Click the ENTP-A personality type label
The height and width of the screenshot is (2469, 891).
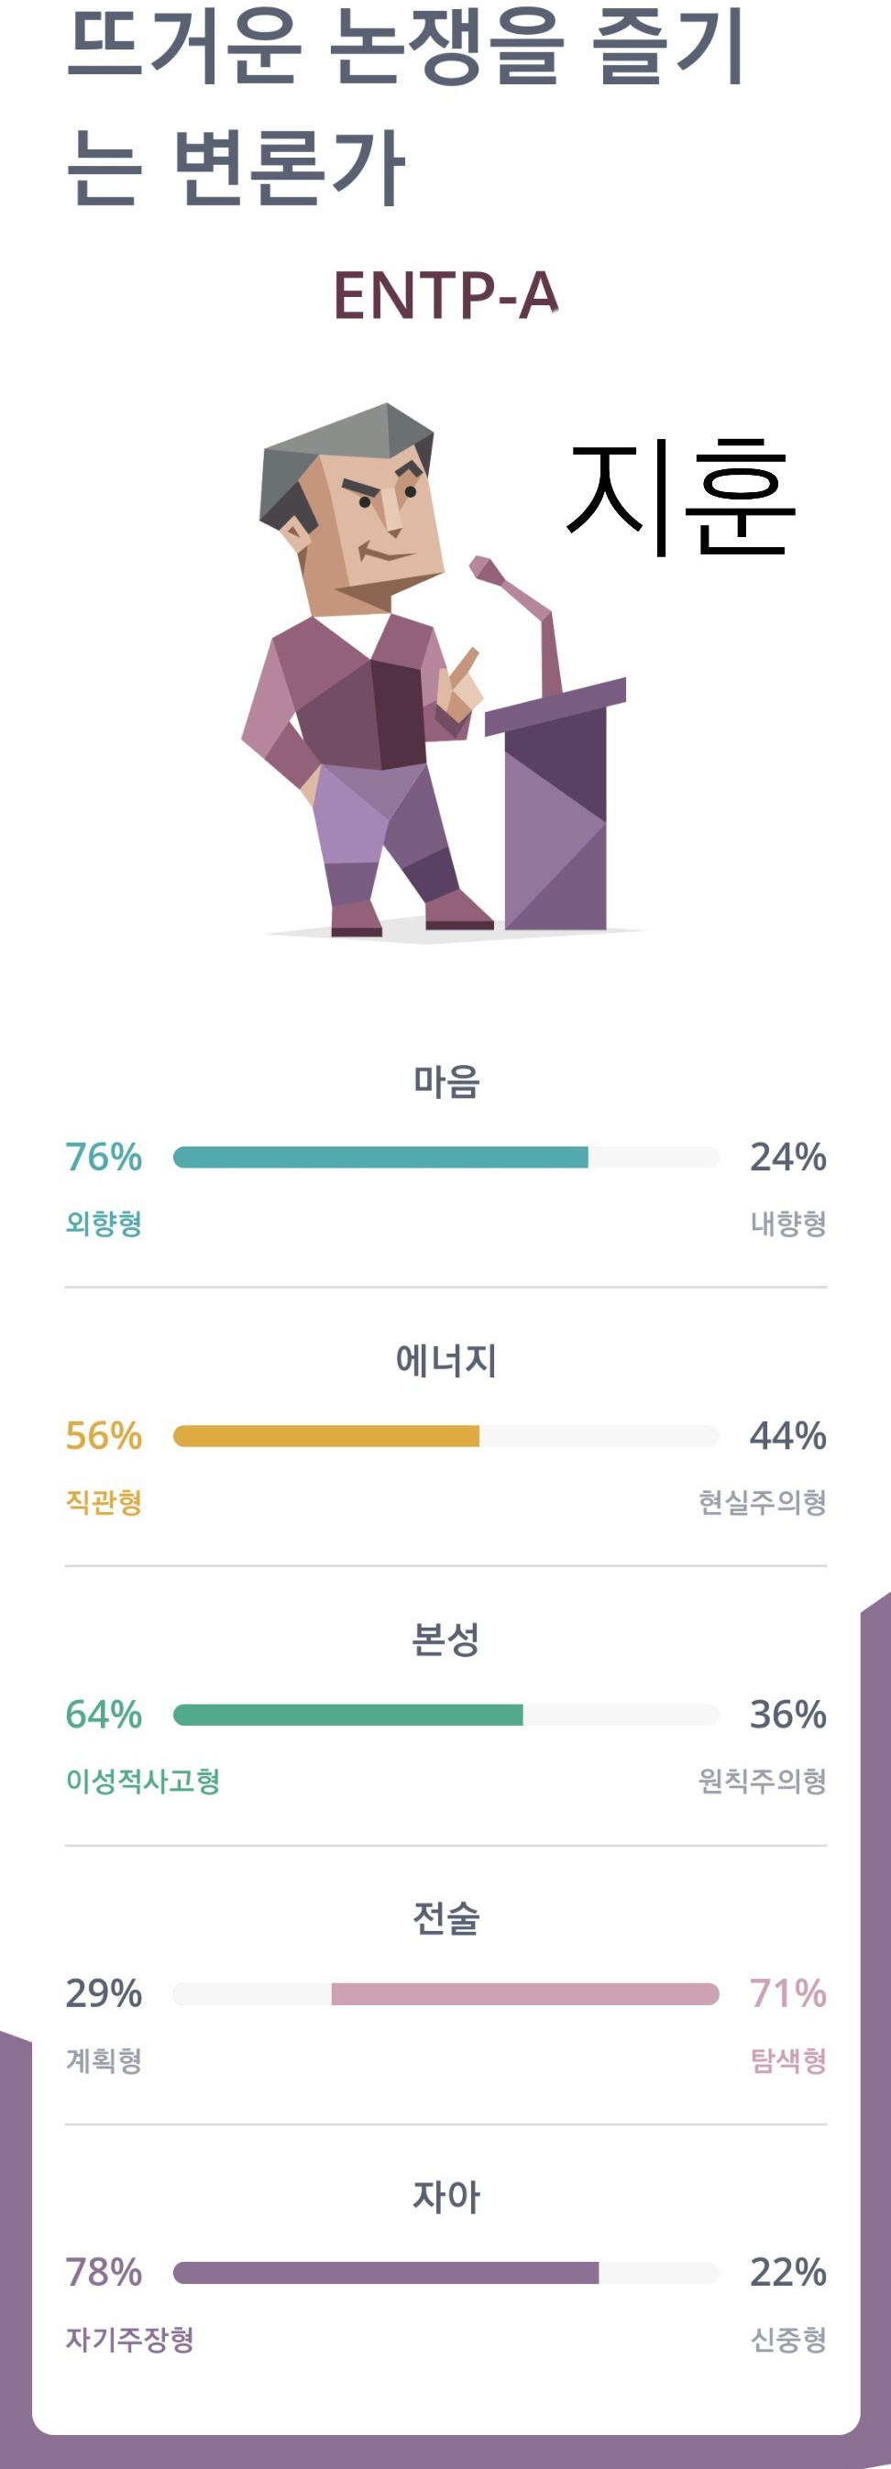[446, 295]
